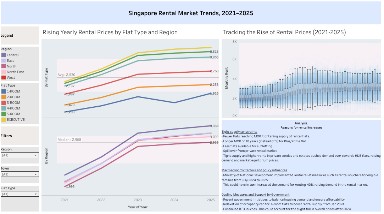The image size is (384, 214).
Task: Click the West region red swatch
Action: 4,78
